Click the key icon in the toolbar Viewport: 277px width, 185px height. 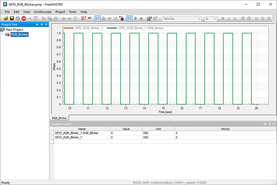tap(30, 18)
